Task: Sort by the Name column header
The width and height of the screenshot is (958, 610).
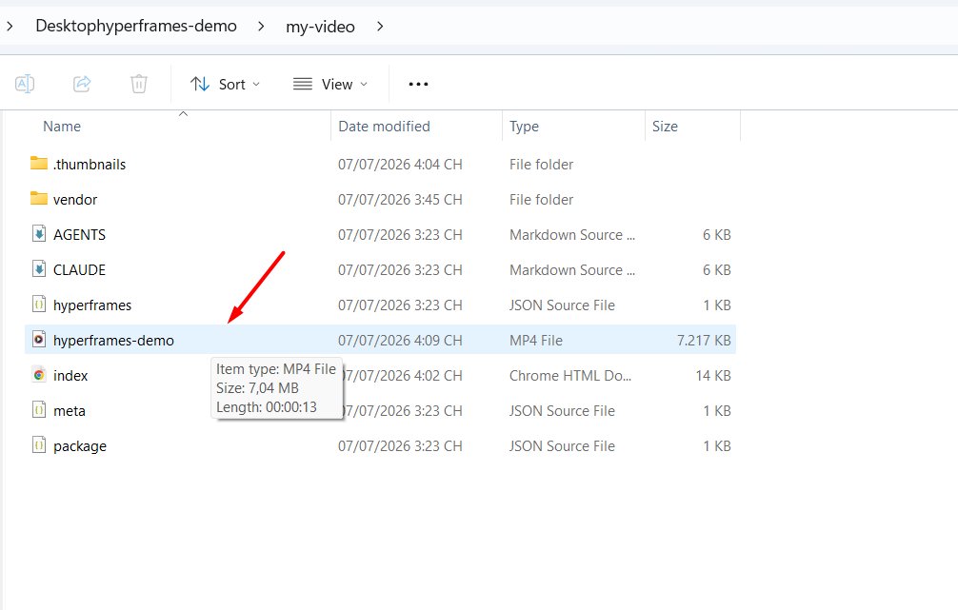Action: [62, 127]
